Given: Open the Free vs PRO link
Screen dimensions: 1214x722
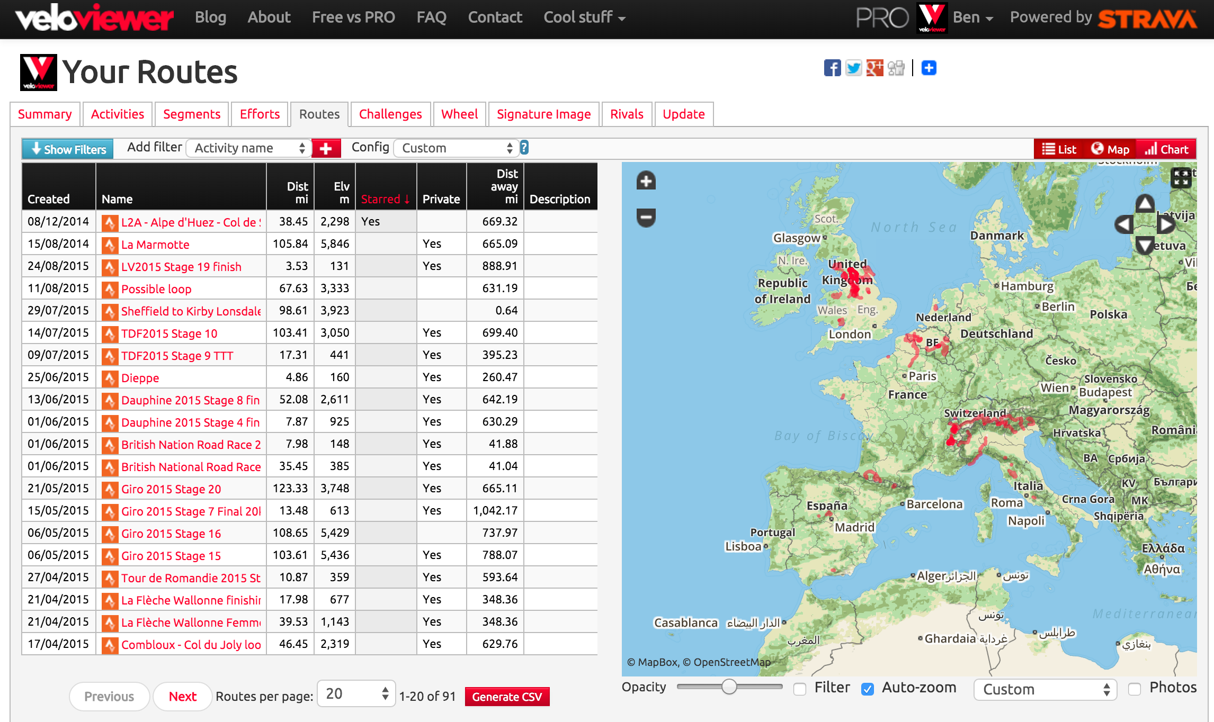Looking at the screenshot, I should pos(353,17).
